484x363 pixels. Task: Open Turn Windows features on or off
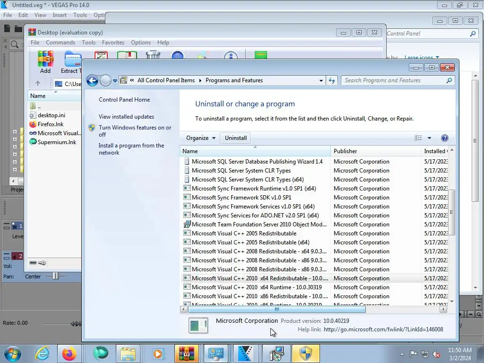point(135,131)
